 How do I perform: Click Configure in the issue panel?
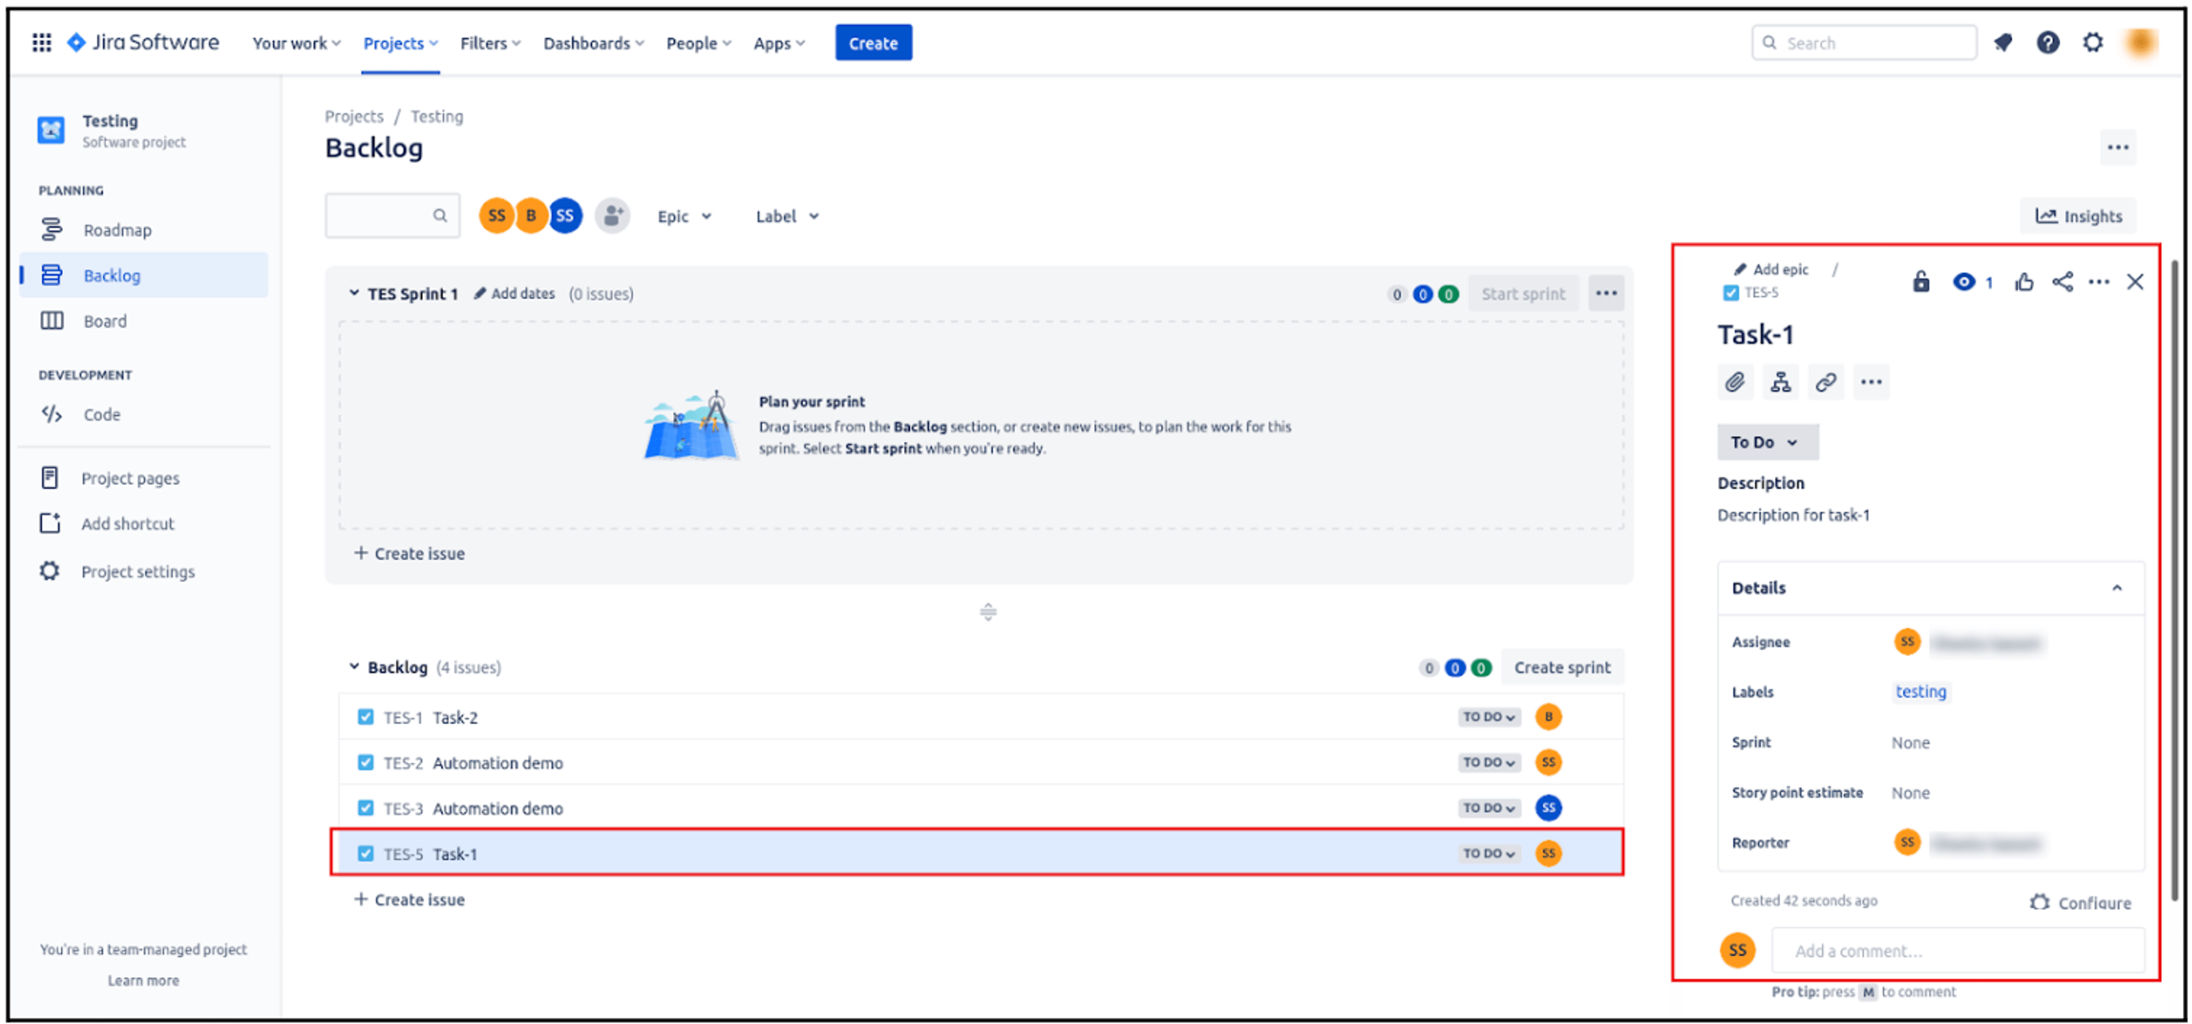(2081, 902)
